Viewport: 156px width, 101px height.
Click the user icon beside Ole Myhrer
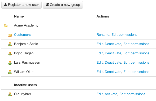[x=10, y=94]
